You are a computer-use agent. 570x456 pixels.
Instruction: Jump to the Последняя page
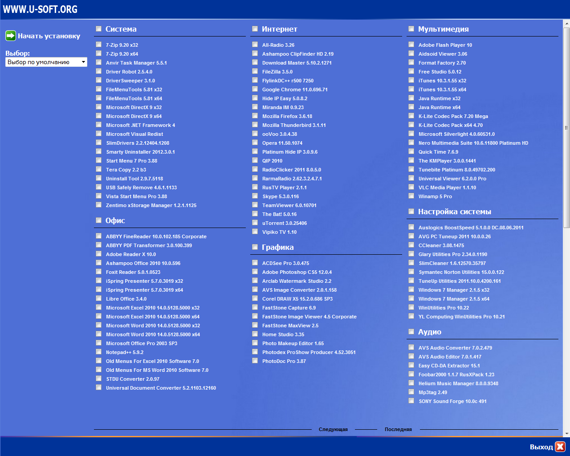pos(398,429)
